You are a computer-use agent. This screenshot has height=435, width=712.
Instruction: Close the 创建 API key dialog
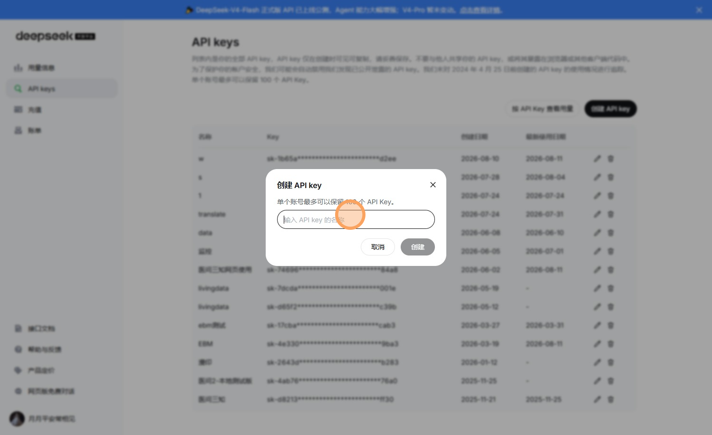coord(433,185)
